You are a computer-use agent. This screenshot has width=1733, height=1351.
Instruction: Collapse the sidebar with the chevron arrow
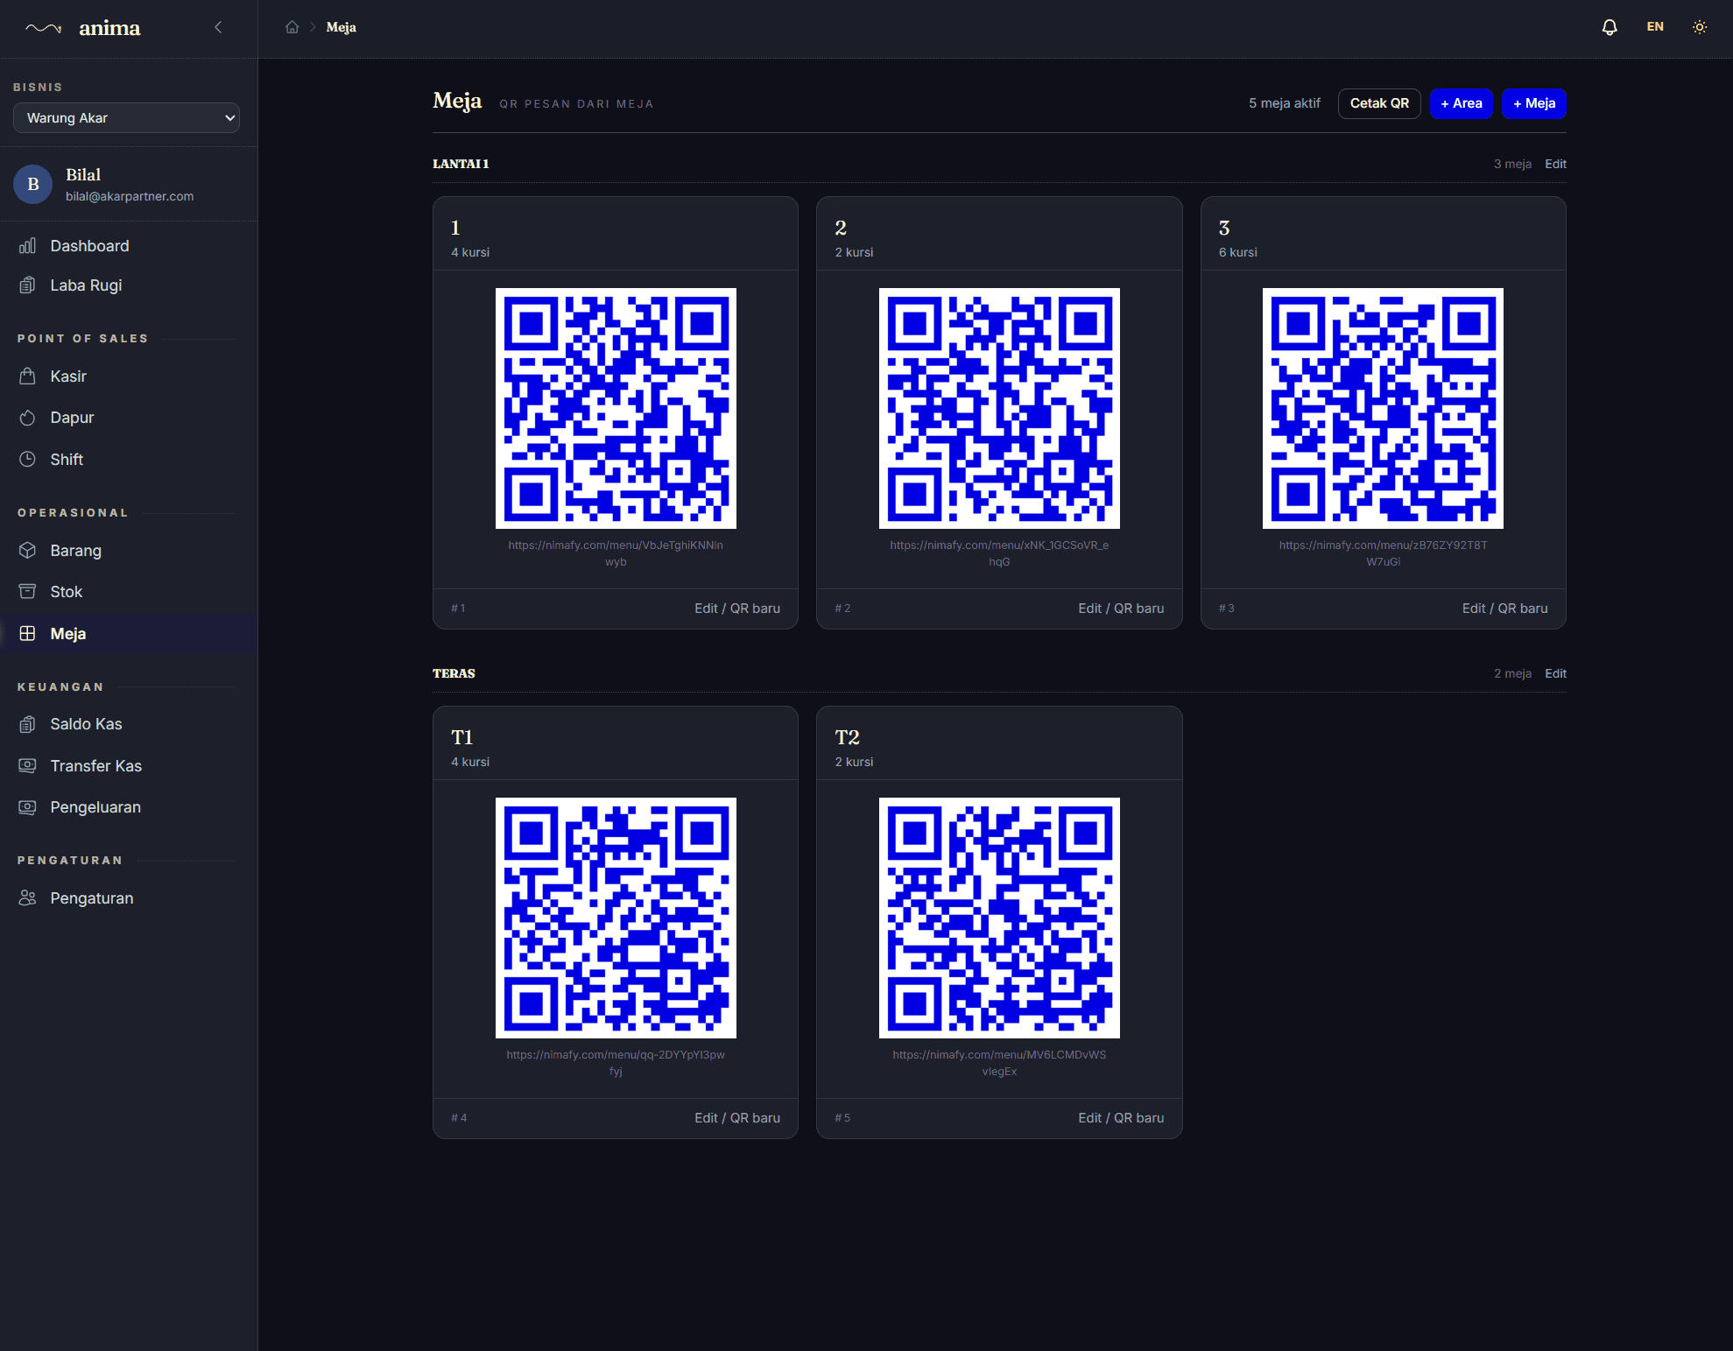(218, 27)
